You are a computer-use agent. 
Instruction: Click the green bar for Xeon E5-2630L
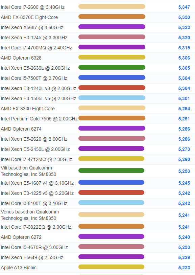112,67
